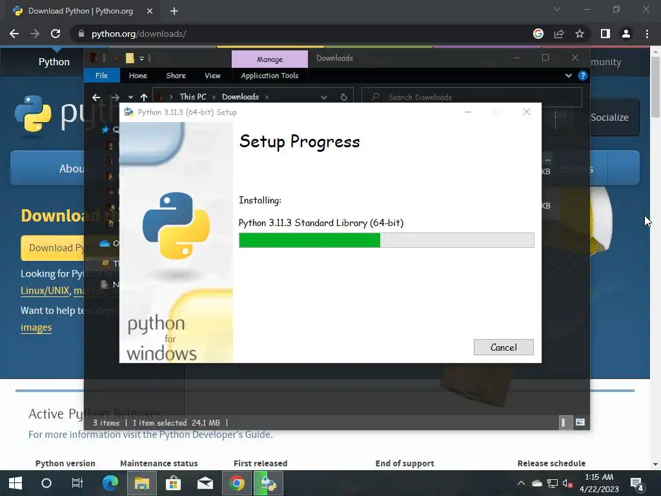Click the yellow Download Python button
661x496 pixels.
pyautogui.click(x=53, y=248)
